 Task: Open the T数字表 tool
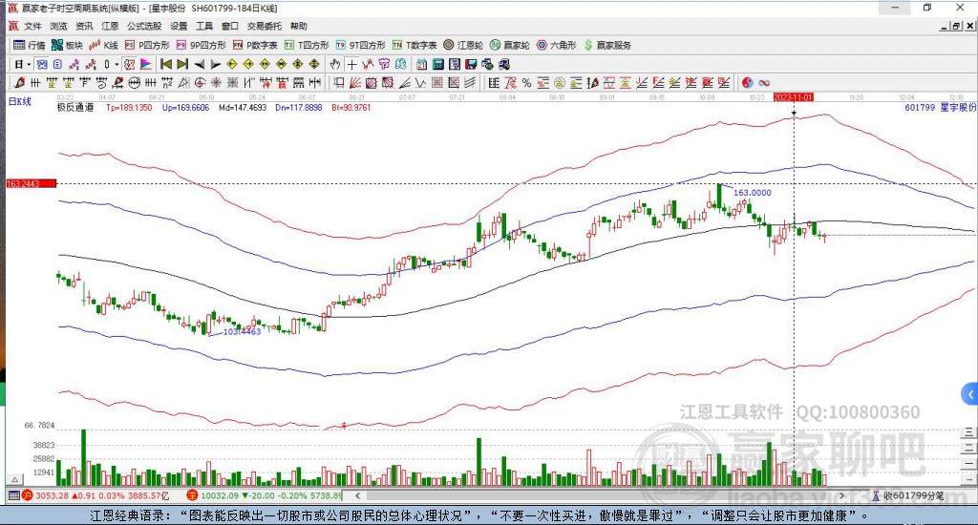coord(415,45)
